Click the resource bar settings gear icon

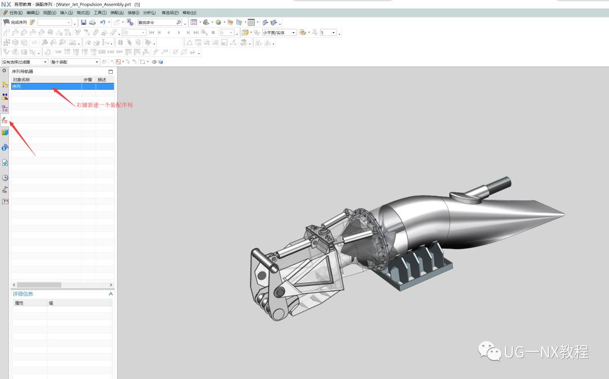tap(5, 70)
